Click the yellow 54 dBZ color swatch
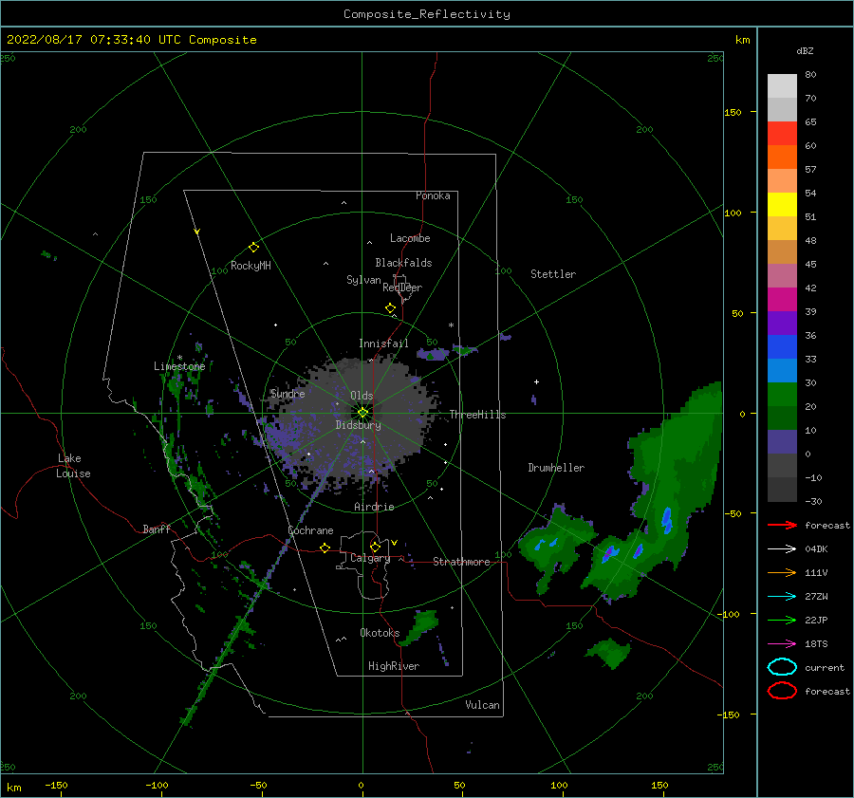 (782, 204)
